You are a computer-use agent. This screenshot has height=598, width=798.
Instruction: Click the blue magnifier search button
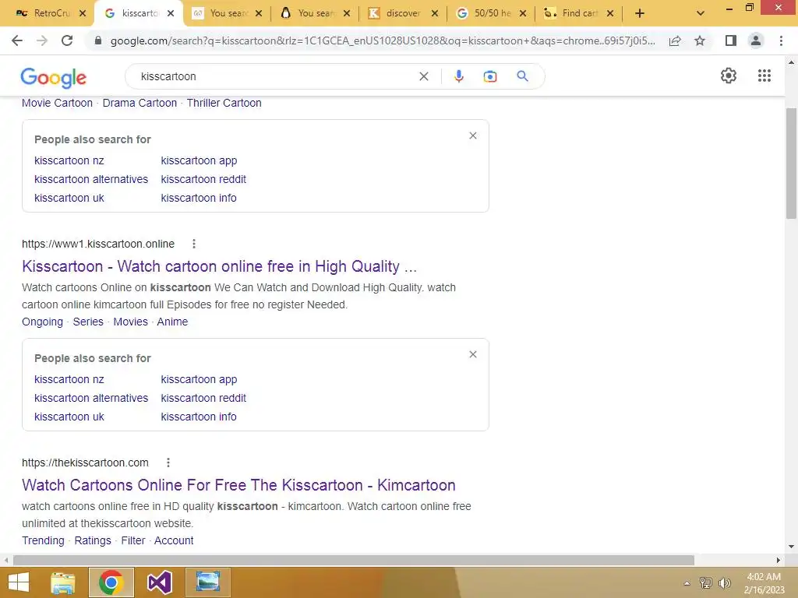pos(522,76)
